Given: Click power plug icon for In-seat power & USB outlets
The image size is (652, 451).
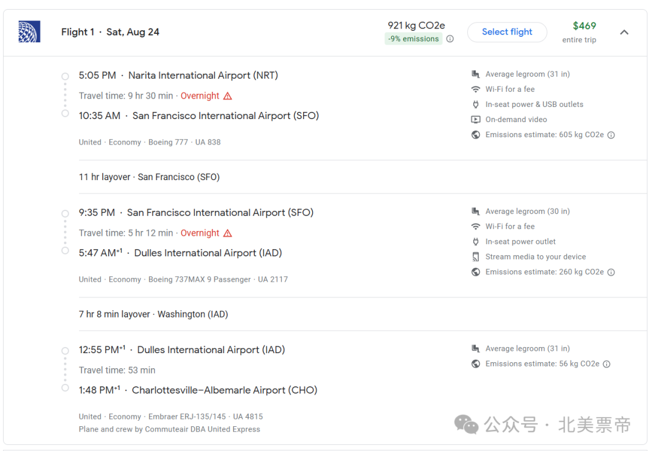Looking at the screenshot, I should (x=476, y=105).
